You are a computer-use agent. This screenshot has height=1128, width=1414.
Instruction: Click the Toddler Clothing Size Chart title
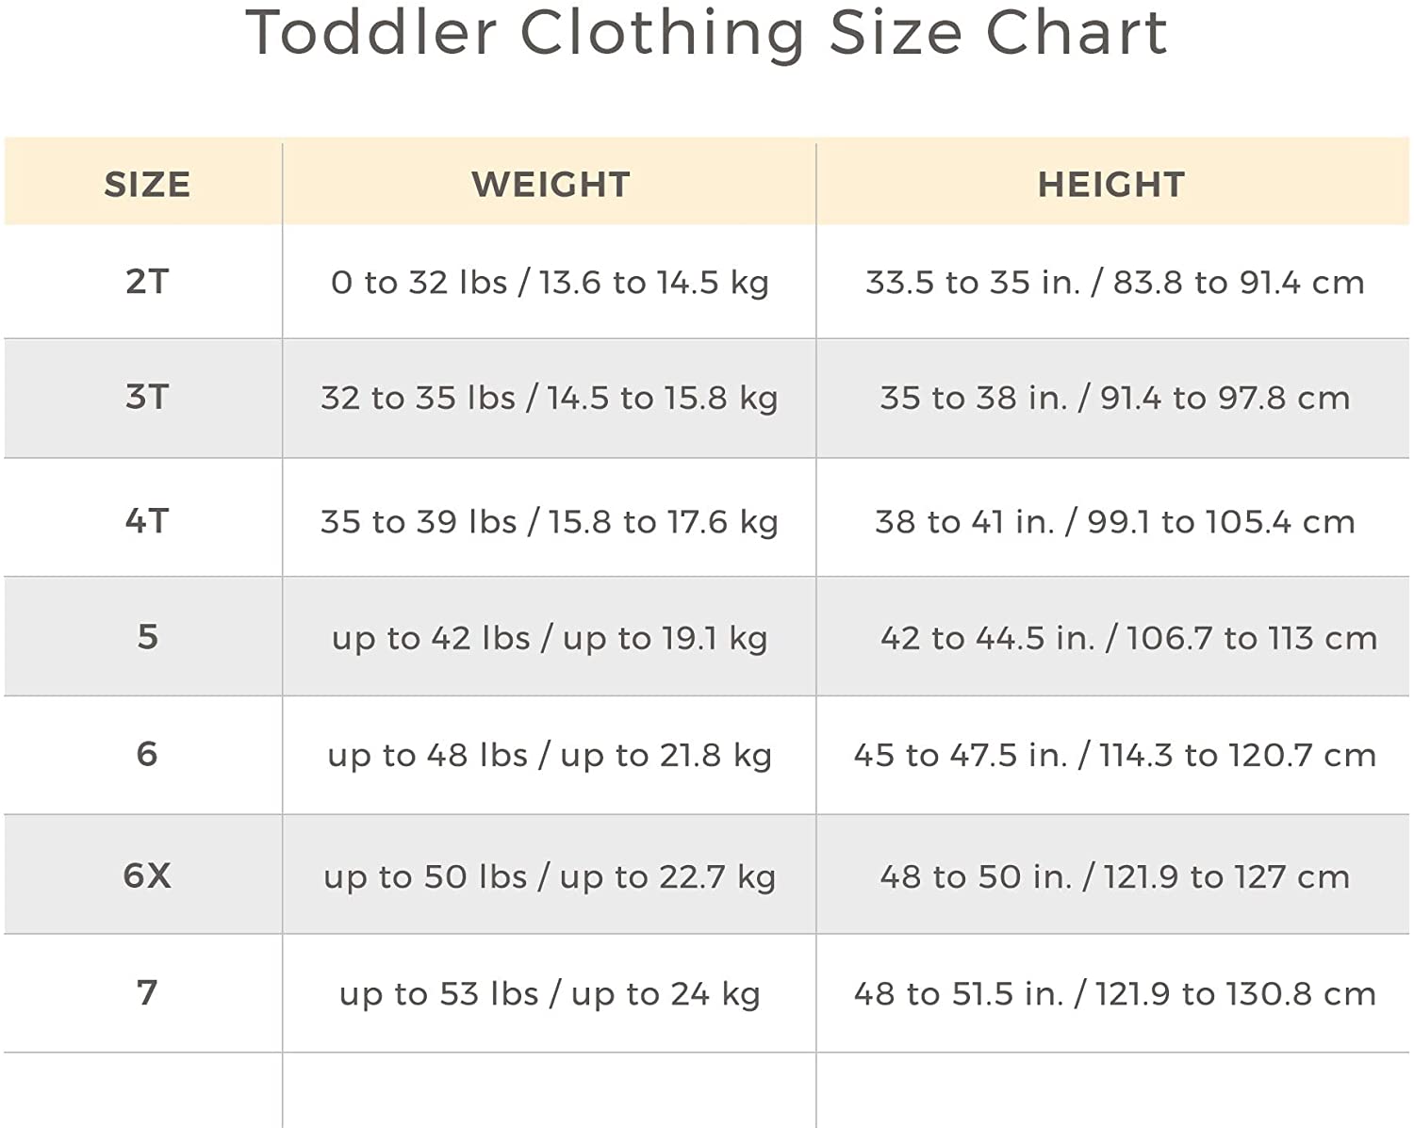coord(706,34)
